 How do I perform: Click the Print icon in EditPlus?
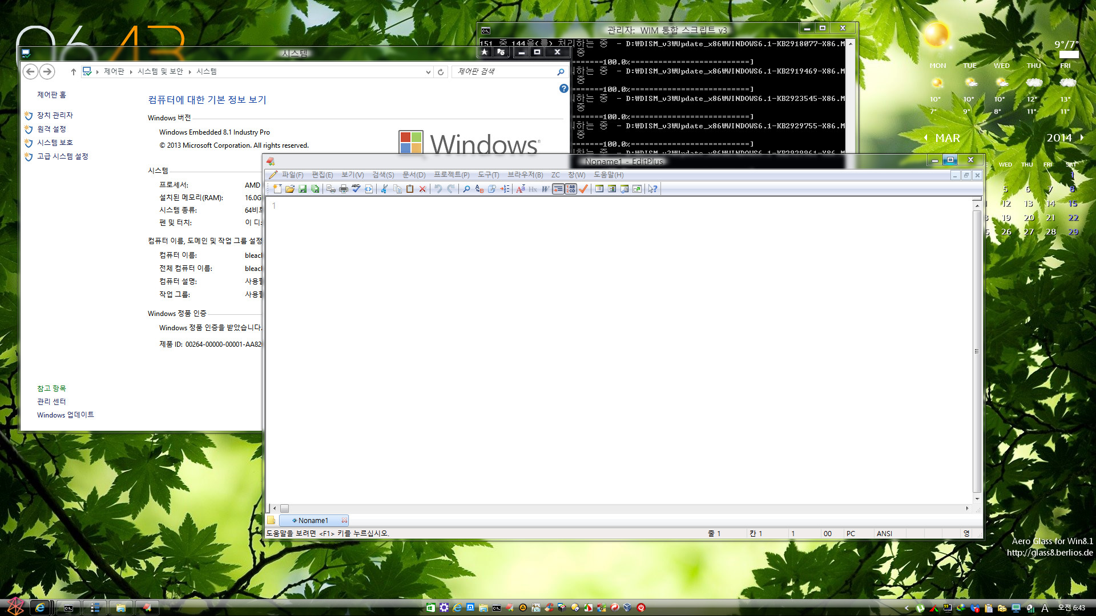[344, 189]
